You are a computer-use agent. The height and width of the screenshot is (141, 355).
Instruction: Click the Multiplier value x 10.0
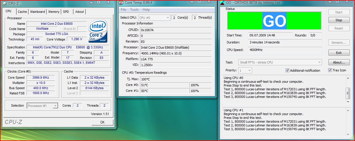(41, 83)
